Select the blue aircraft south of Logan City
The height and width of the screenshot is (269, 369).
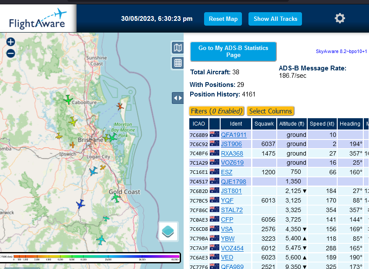[93, 171]
